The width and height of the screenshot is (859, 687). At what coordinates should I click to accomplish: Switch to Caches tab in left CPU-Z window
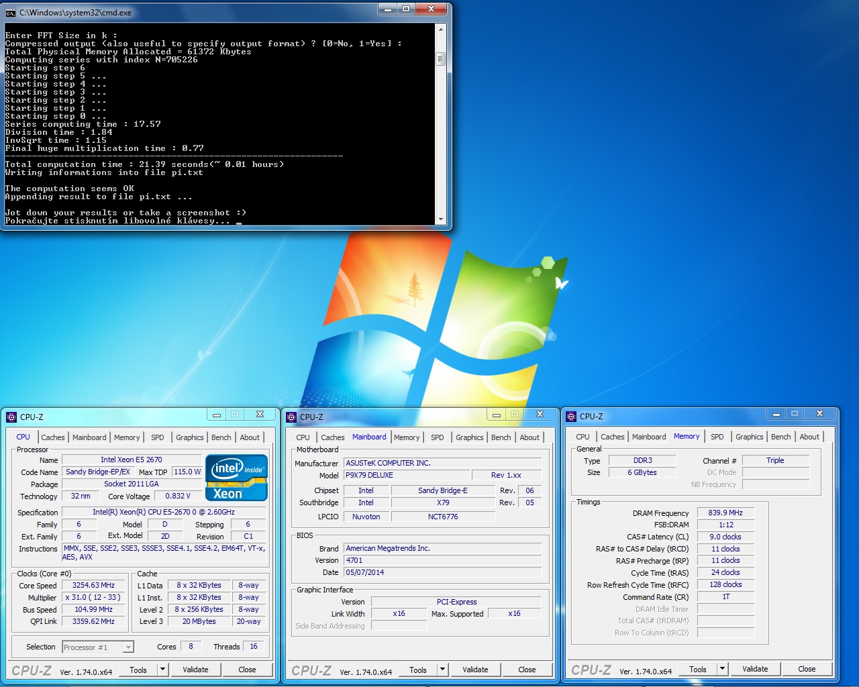[x=53, y=437]
